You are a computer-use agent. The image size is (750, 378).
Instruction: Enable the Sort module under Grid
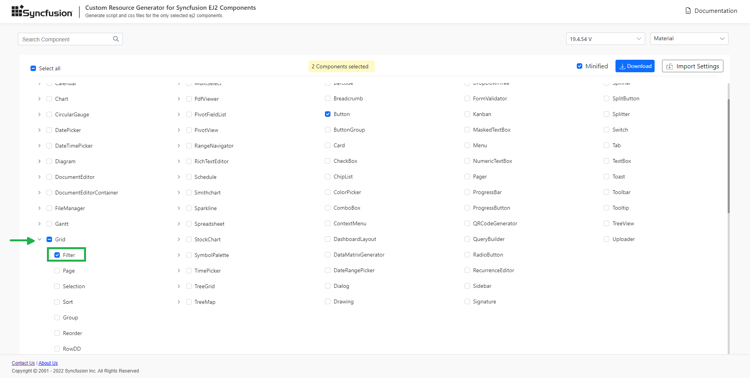(x=57, y=302)
